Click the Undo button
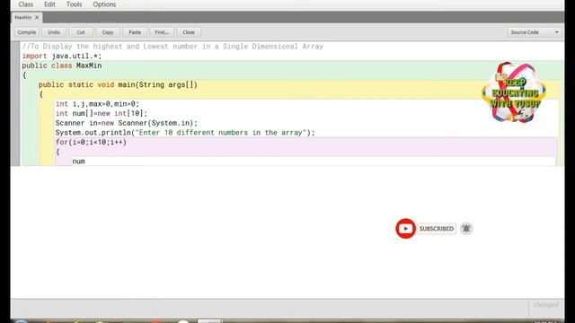575x323 pixels. 54,32
